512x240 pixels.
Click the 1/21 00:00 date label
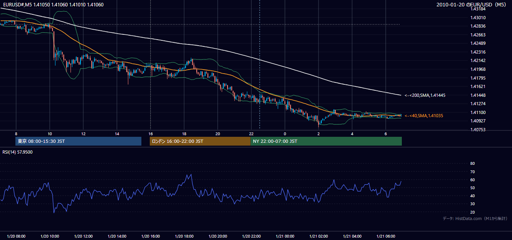(285, 236)
